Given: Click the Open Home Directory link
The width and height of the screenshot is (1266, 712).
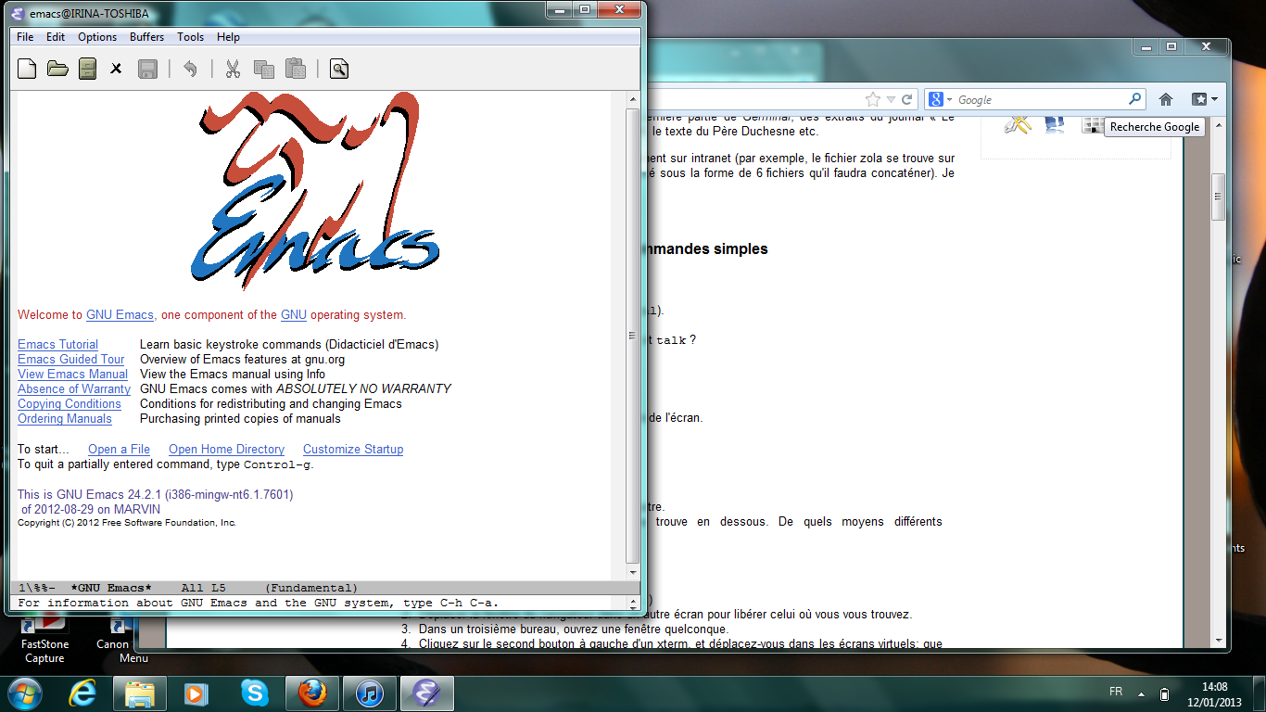Looking at the screenshot, I should click(x=226, y=449).
